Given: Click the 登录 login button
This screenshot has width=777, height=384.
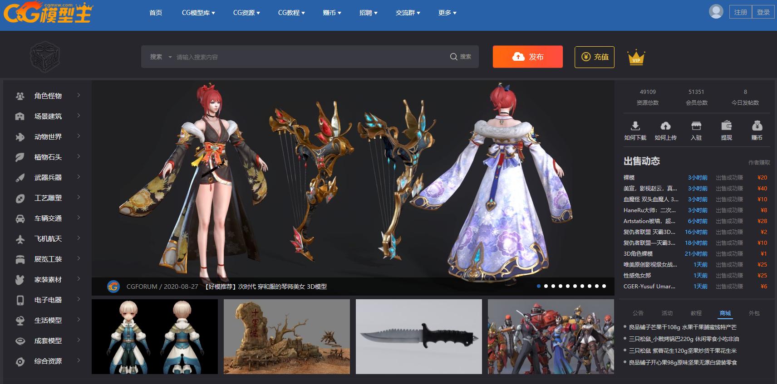Looking at the screenshot, I should click(763, 12).
